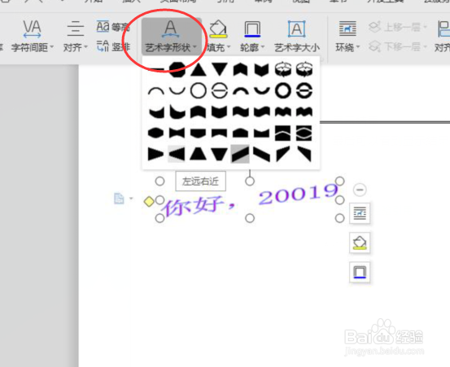
Task: Select the thin arch down shape
Action: [x=177, y=91]
